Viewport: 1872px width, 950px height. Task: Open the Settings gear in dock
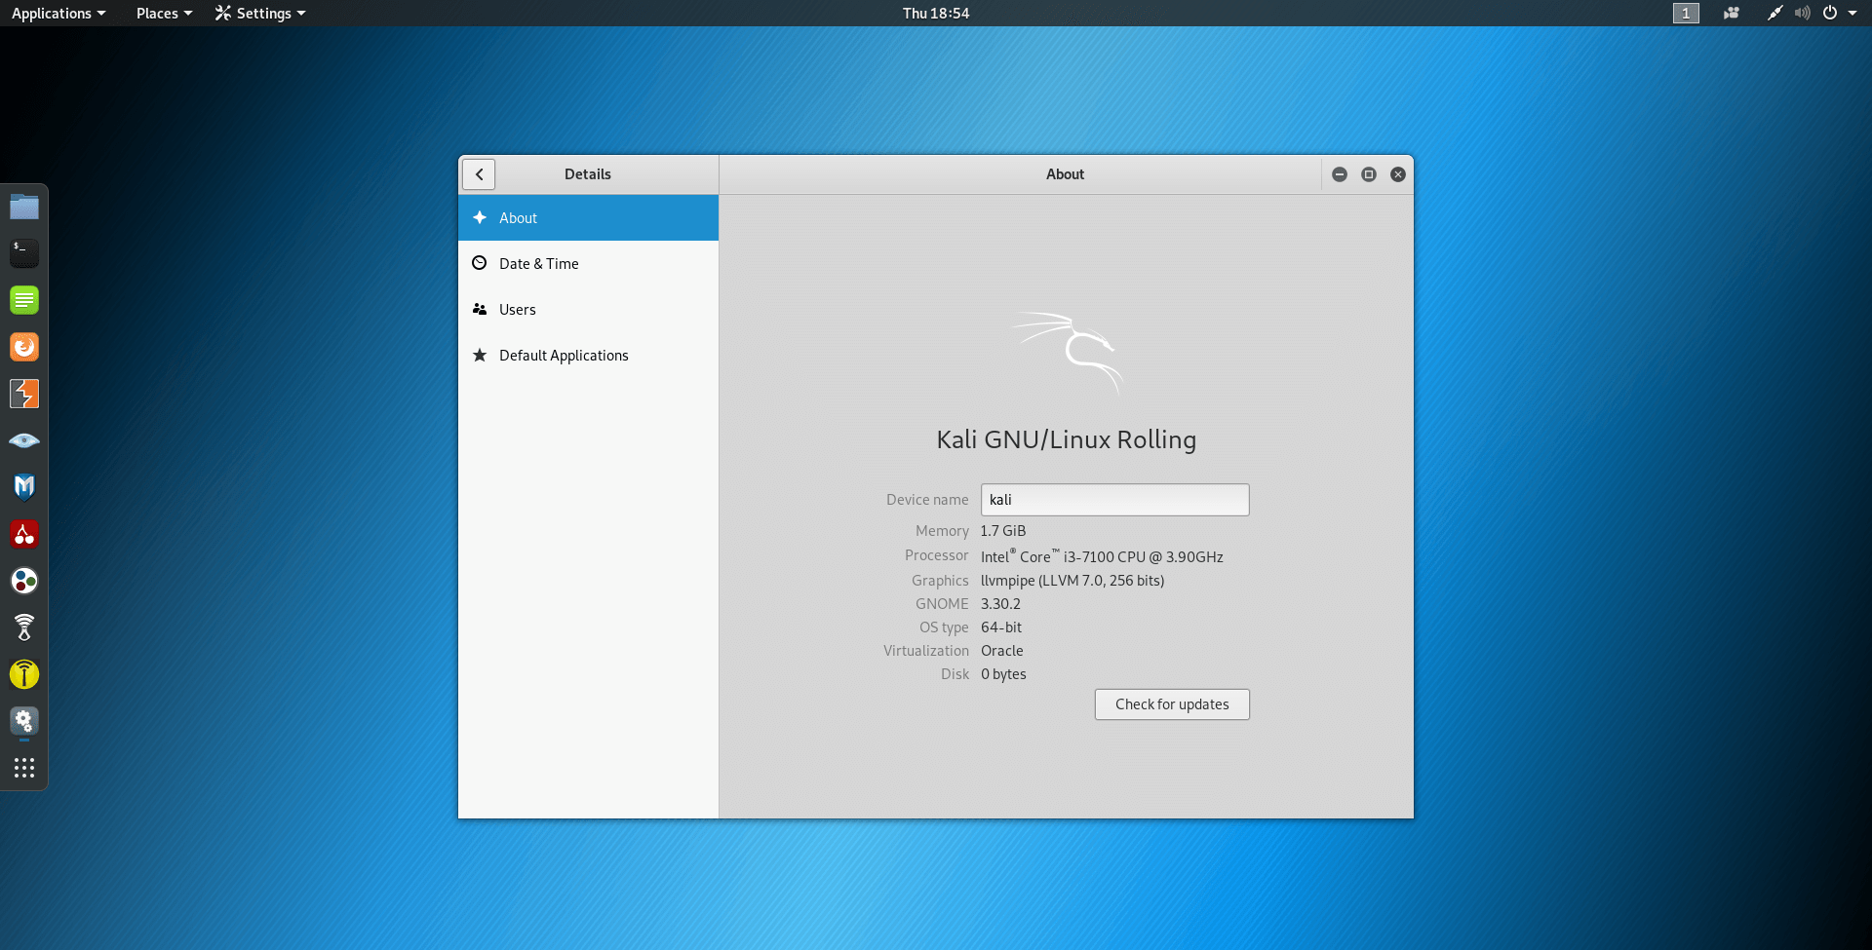pyautogui.click(x=24, y=721)
